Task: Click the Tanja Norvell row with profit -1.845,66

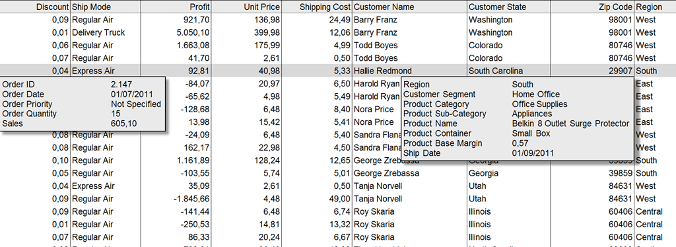Action: coord(338,199)
